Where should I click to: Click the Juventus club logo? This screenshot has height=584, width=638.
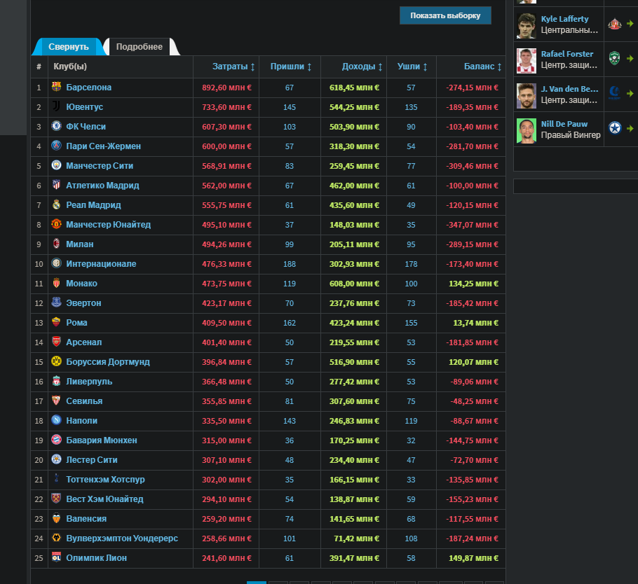point(57,107)
